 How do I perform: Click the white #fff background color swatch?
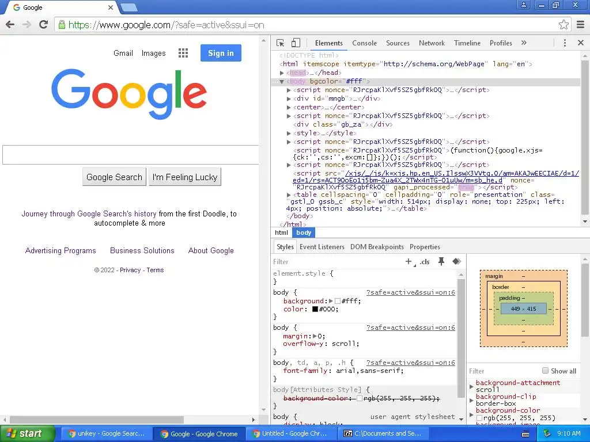pyautogui.click(x=338, y=301)
